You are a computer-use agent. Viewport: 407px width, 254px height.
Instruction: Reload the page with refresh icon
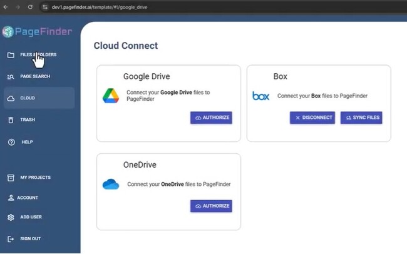click(31, 7)
